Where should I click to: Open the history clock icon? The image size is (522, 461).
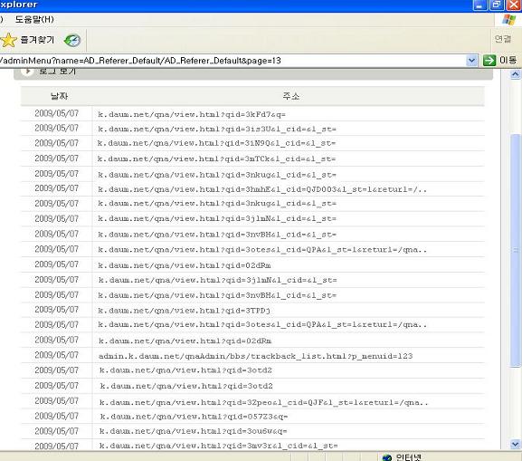pyautogui.click(x=72, y=41)
